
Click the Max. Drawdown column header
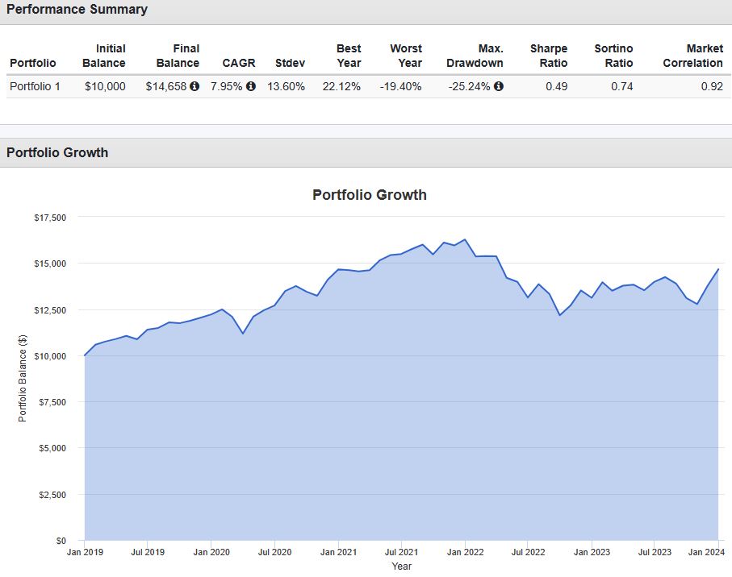point(475,56)
